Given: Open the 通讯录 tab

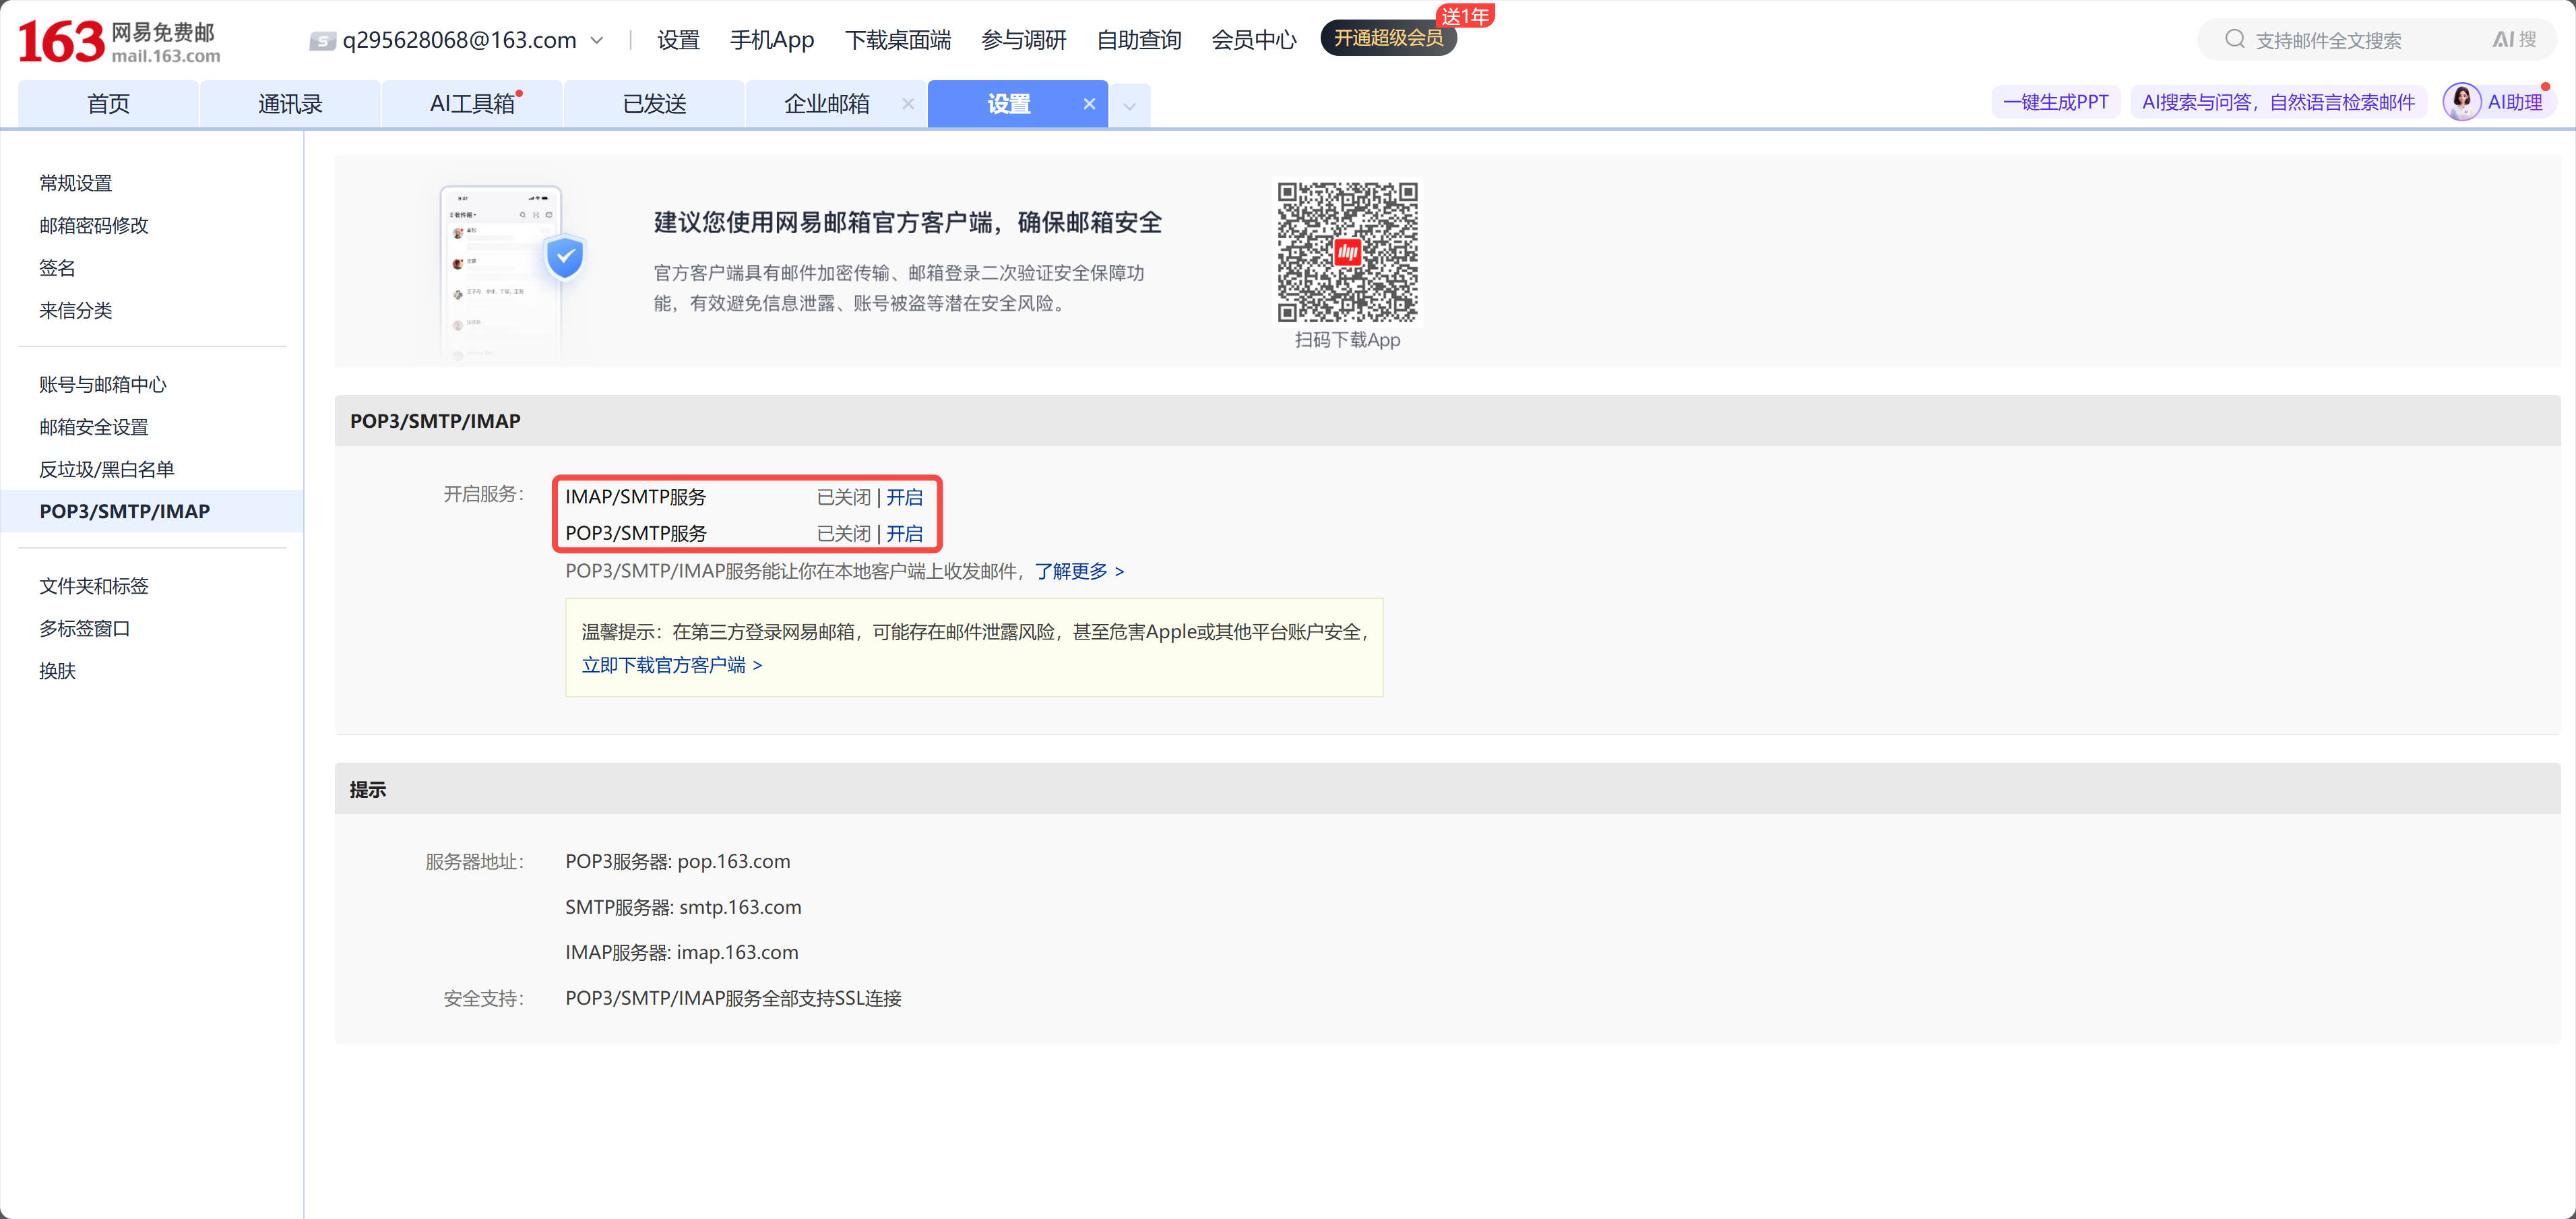Looking at the screenshot, I should pos(290,104).
